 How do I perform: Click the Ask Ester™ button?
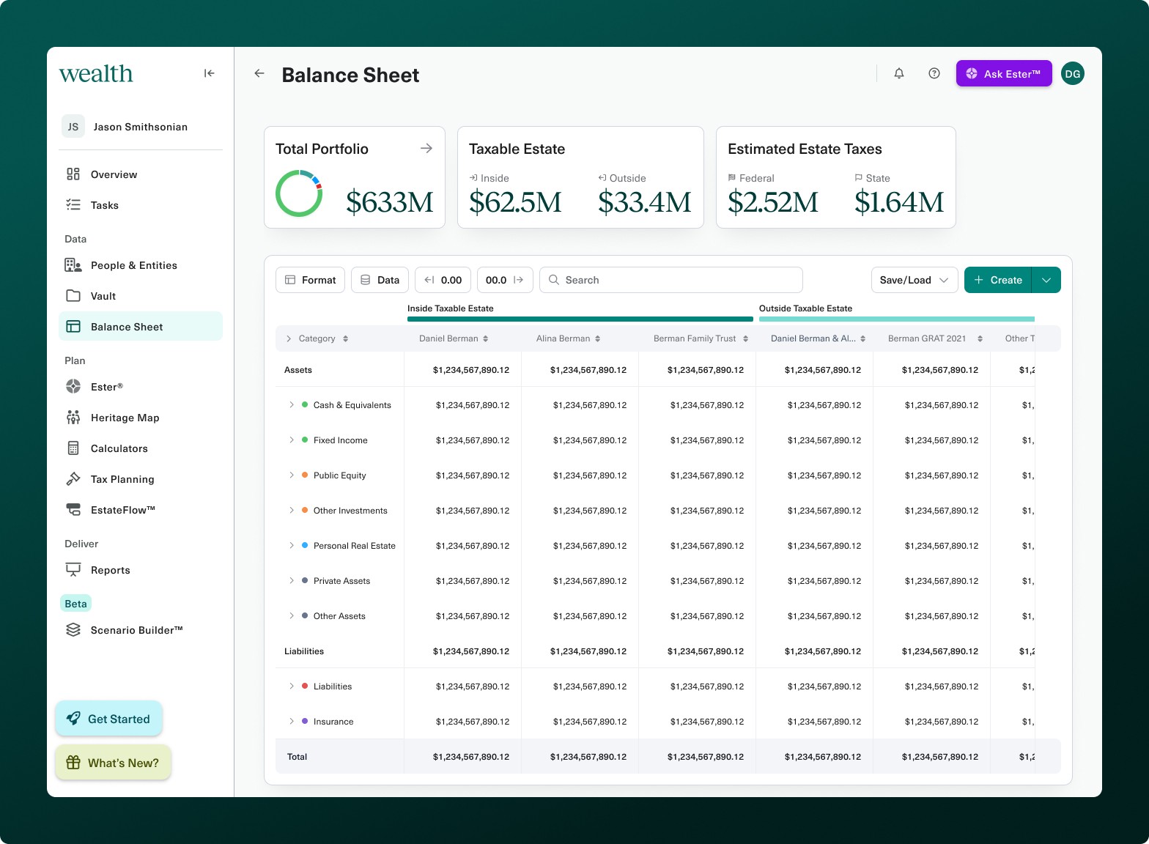tap(1004, 73)
